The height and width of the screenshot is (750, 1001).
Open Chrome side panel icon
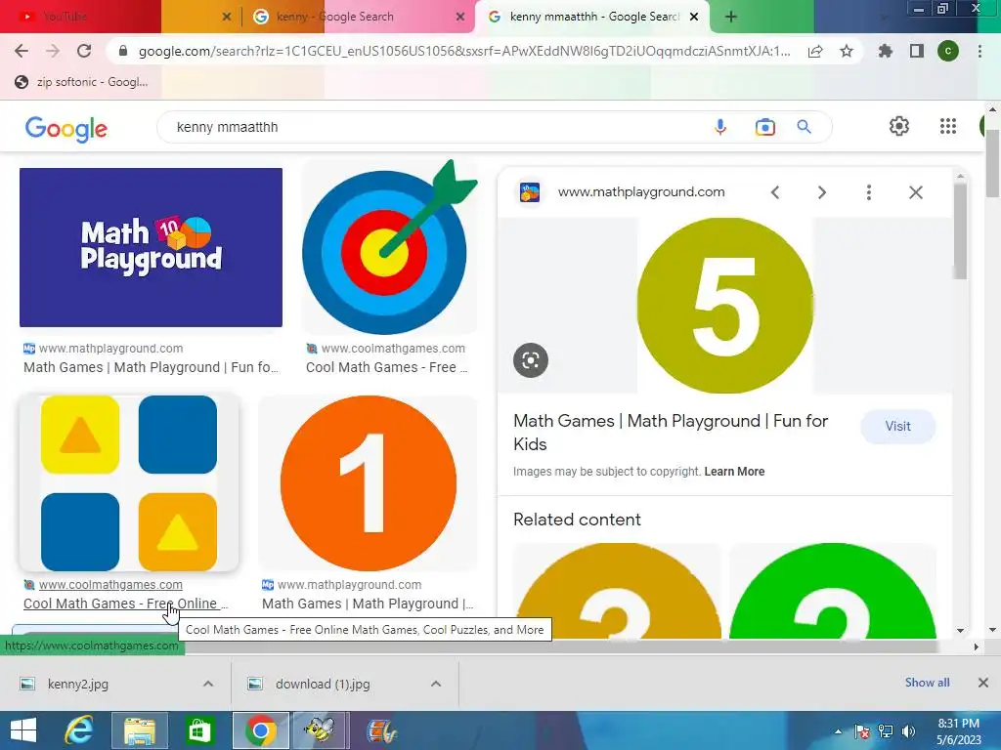click(917, 51)
